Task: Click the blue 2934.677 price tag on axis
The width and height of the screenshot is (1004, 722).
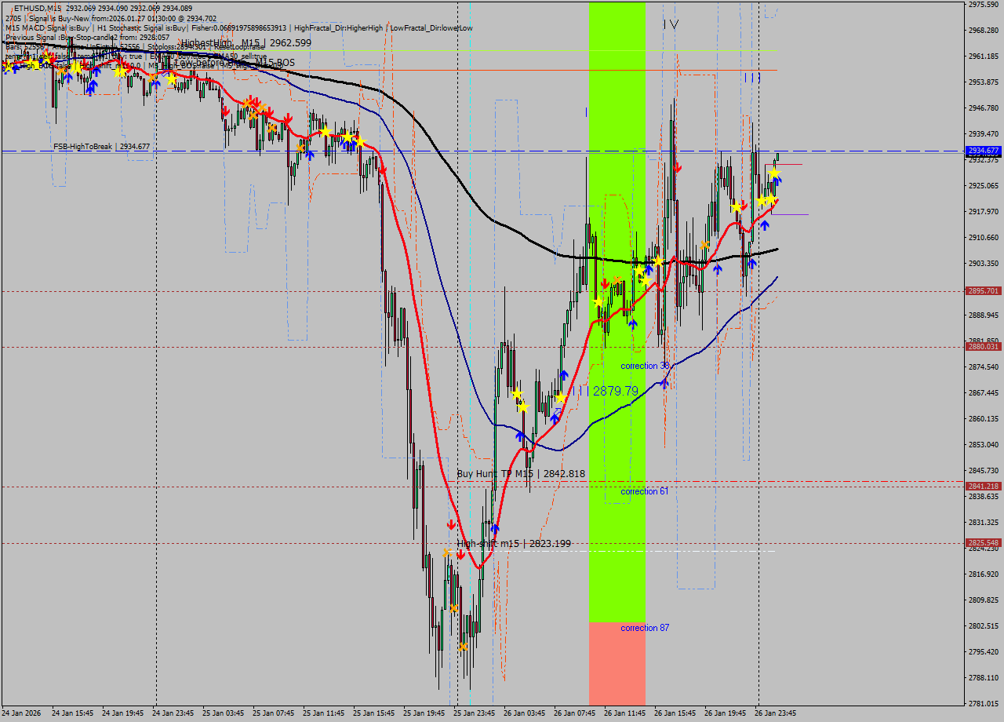Action: pyautogui.click(x=983, y=151)
